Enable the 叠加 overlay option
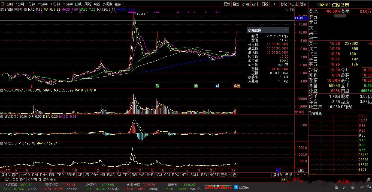This screenshot has width=372, height=192. coord(236,4)
